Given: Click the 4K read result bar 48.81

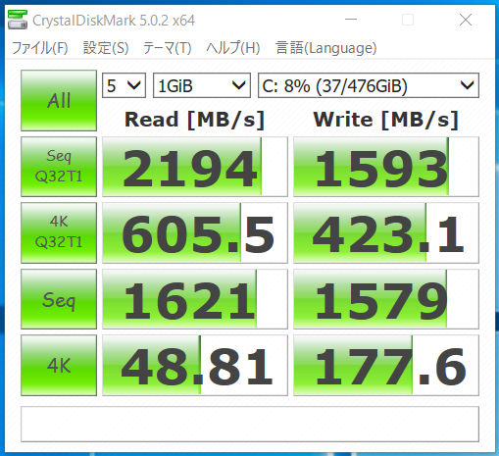Looking at the screenshot, I should [195, 365].
